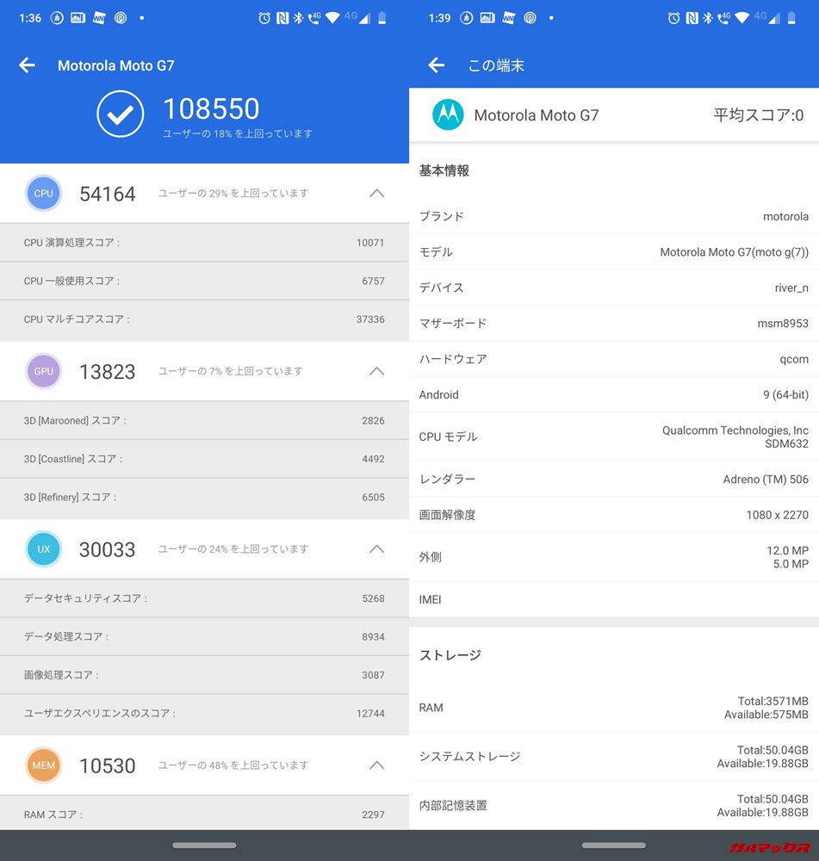Select the CPU score badge icon

point(44,193)
